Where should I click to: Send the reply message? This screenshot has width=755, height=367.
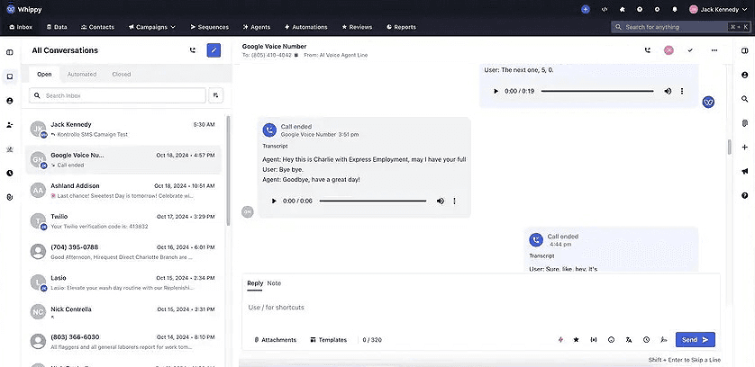click(x=695, y=340)
